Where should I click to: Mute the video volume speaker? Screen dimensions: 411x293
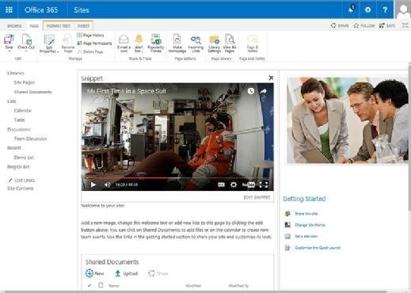click(x=107, y=185)
